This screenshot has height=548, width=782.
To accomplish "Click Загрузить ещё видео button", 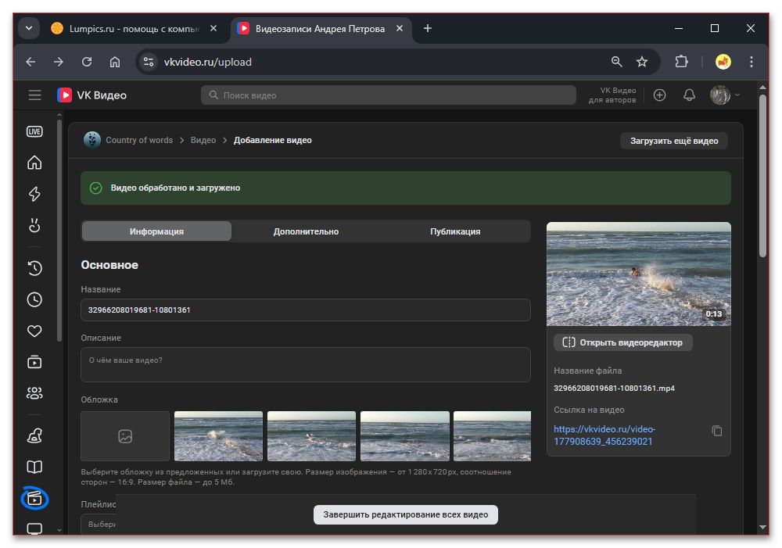I will (674, 141).
